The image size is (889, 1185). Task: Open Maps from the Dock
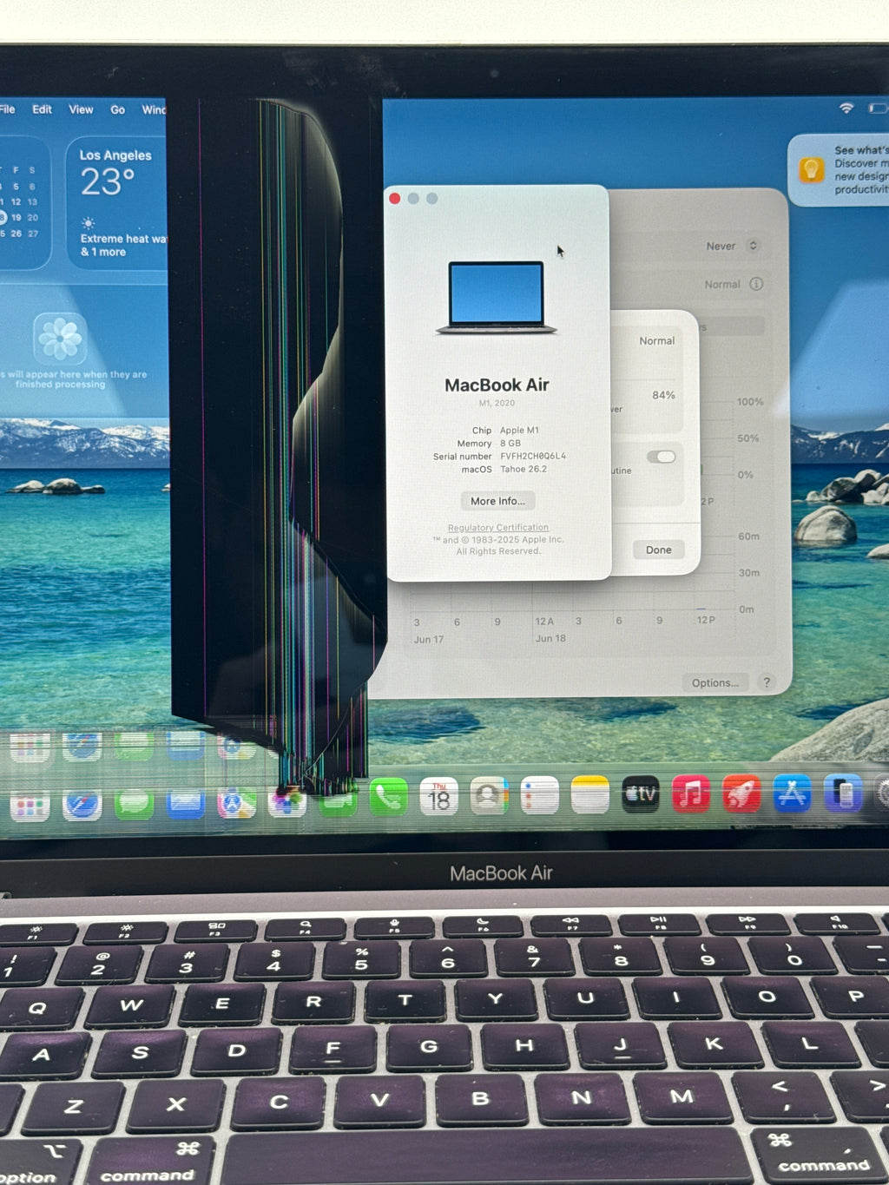[x=236, y=802]
